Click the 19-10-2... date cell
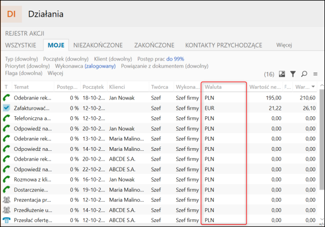The width and height of the screenshot is (325, 227). click(x=94, y=190)
